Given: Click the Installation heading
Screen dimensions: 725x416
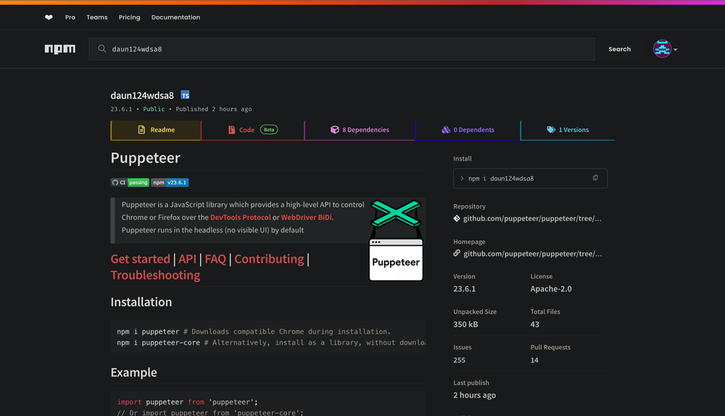Looking at the screenshot, I should pos(141,302).
